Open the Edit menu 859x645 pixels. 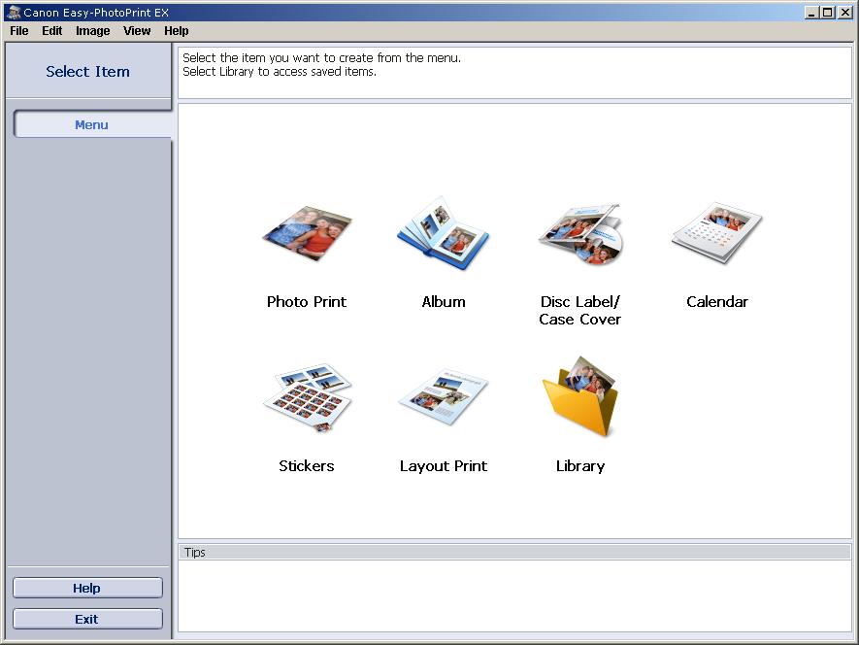click(x=51, y=31)
